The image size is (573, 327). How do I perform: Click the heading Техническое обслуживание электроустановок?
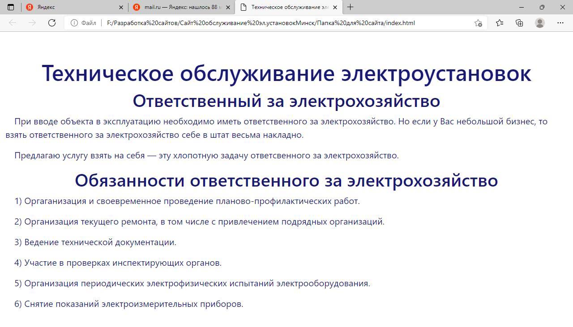286,73
